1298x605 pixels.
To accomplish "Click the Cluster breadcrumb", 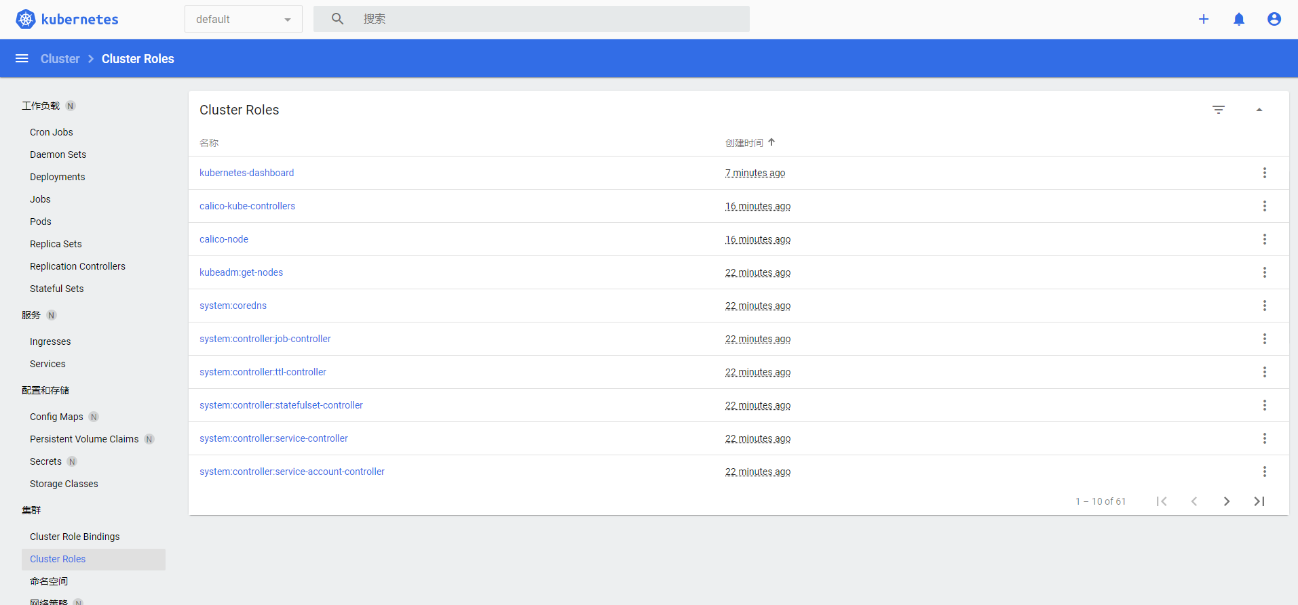I will click(x=60, y=59).
